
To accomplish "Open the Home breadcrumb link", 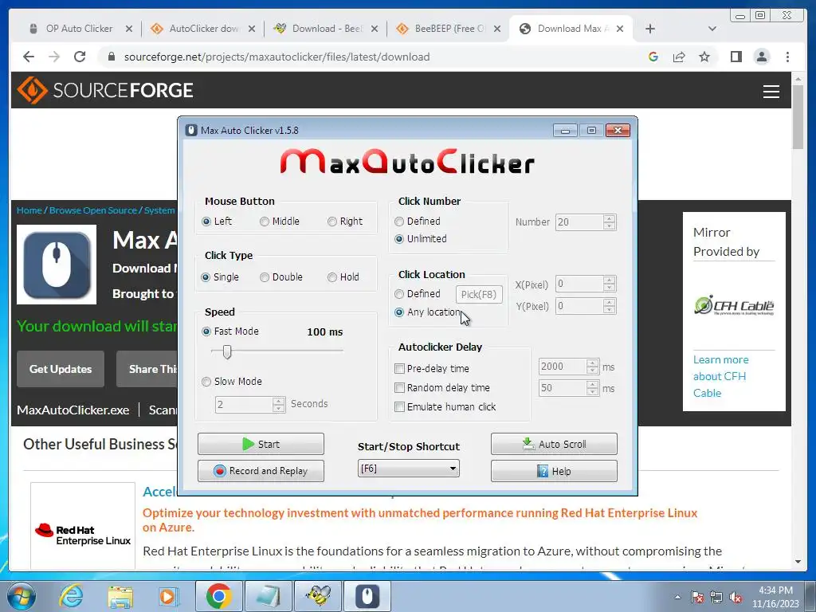I will tap(29, 210).
